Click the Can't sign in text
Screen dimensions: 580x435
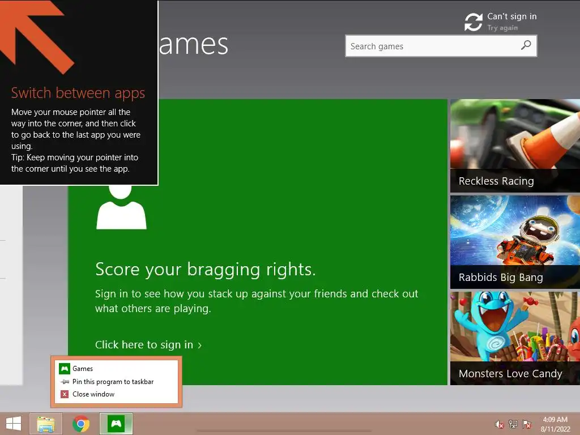[511, 16]
